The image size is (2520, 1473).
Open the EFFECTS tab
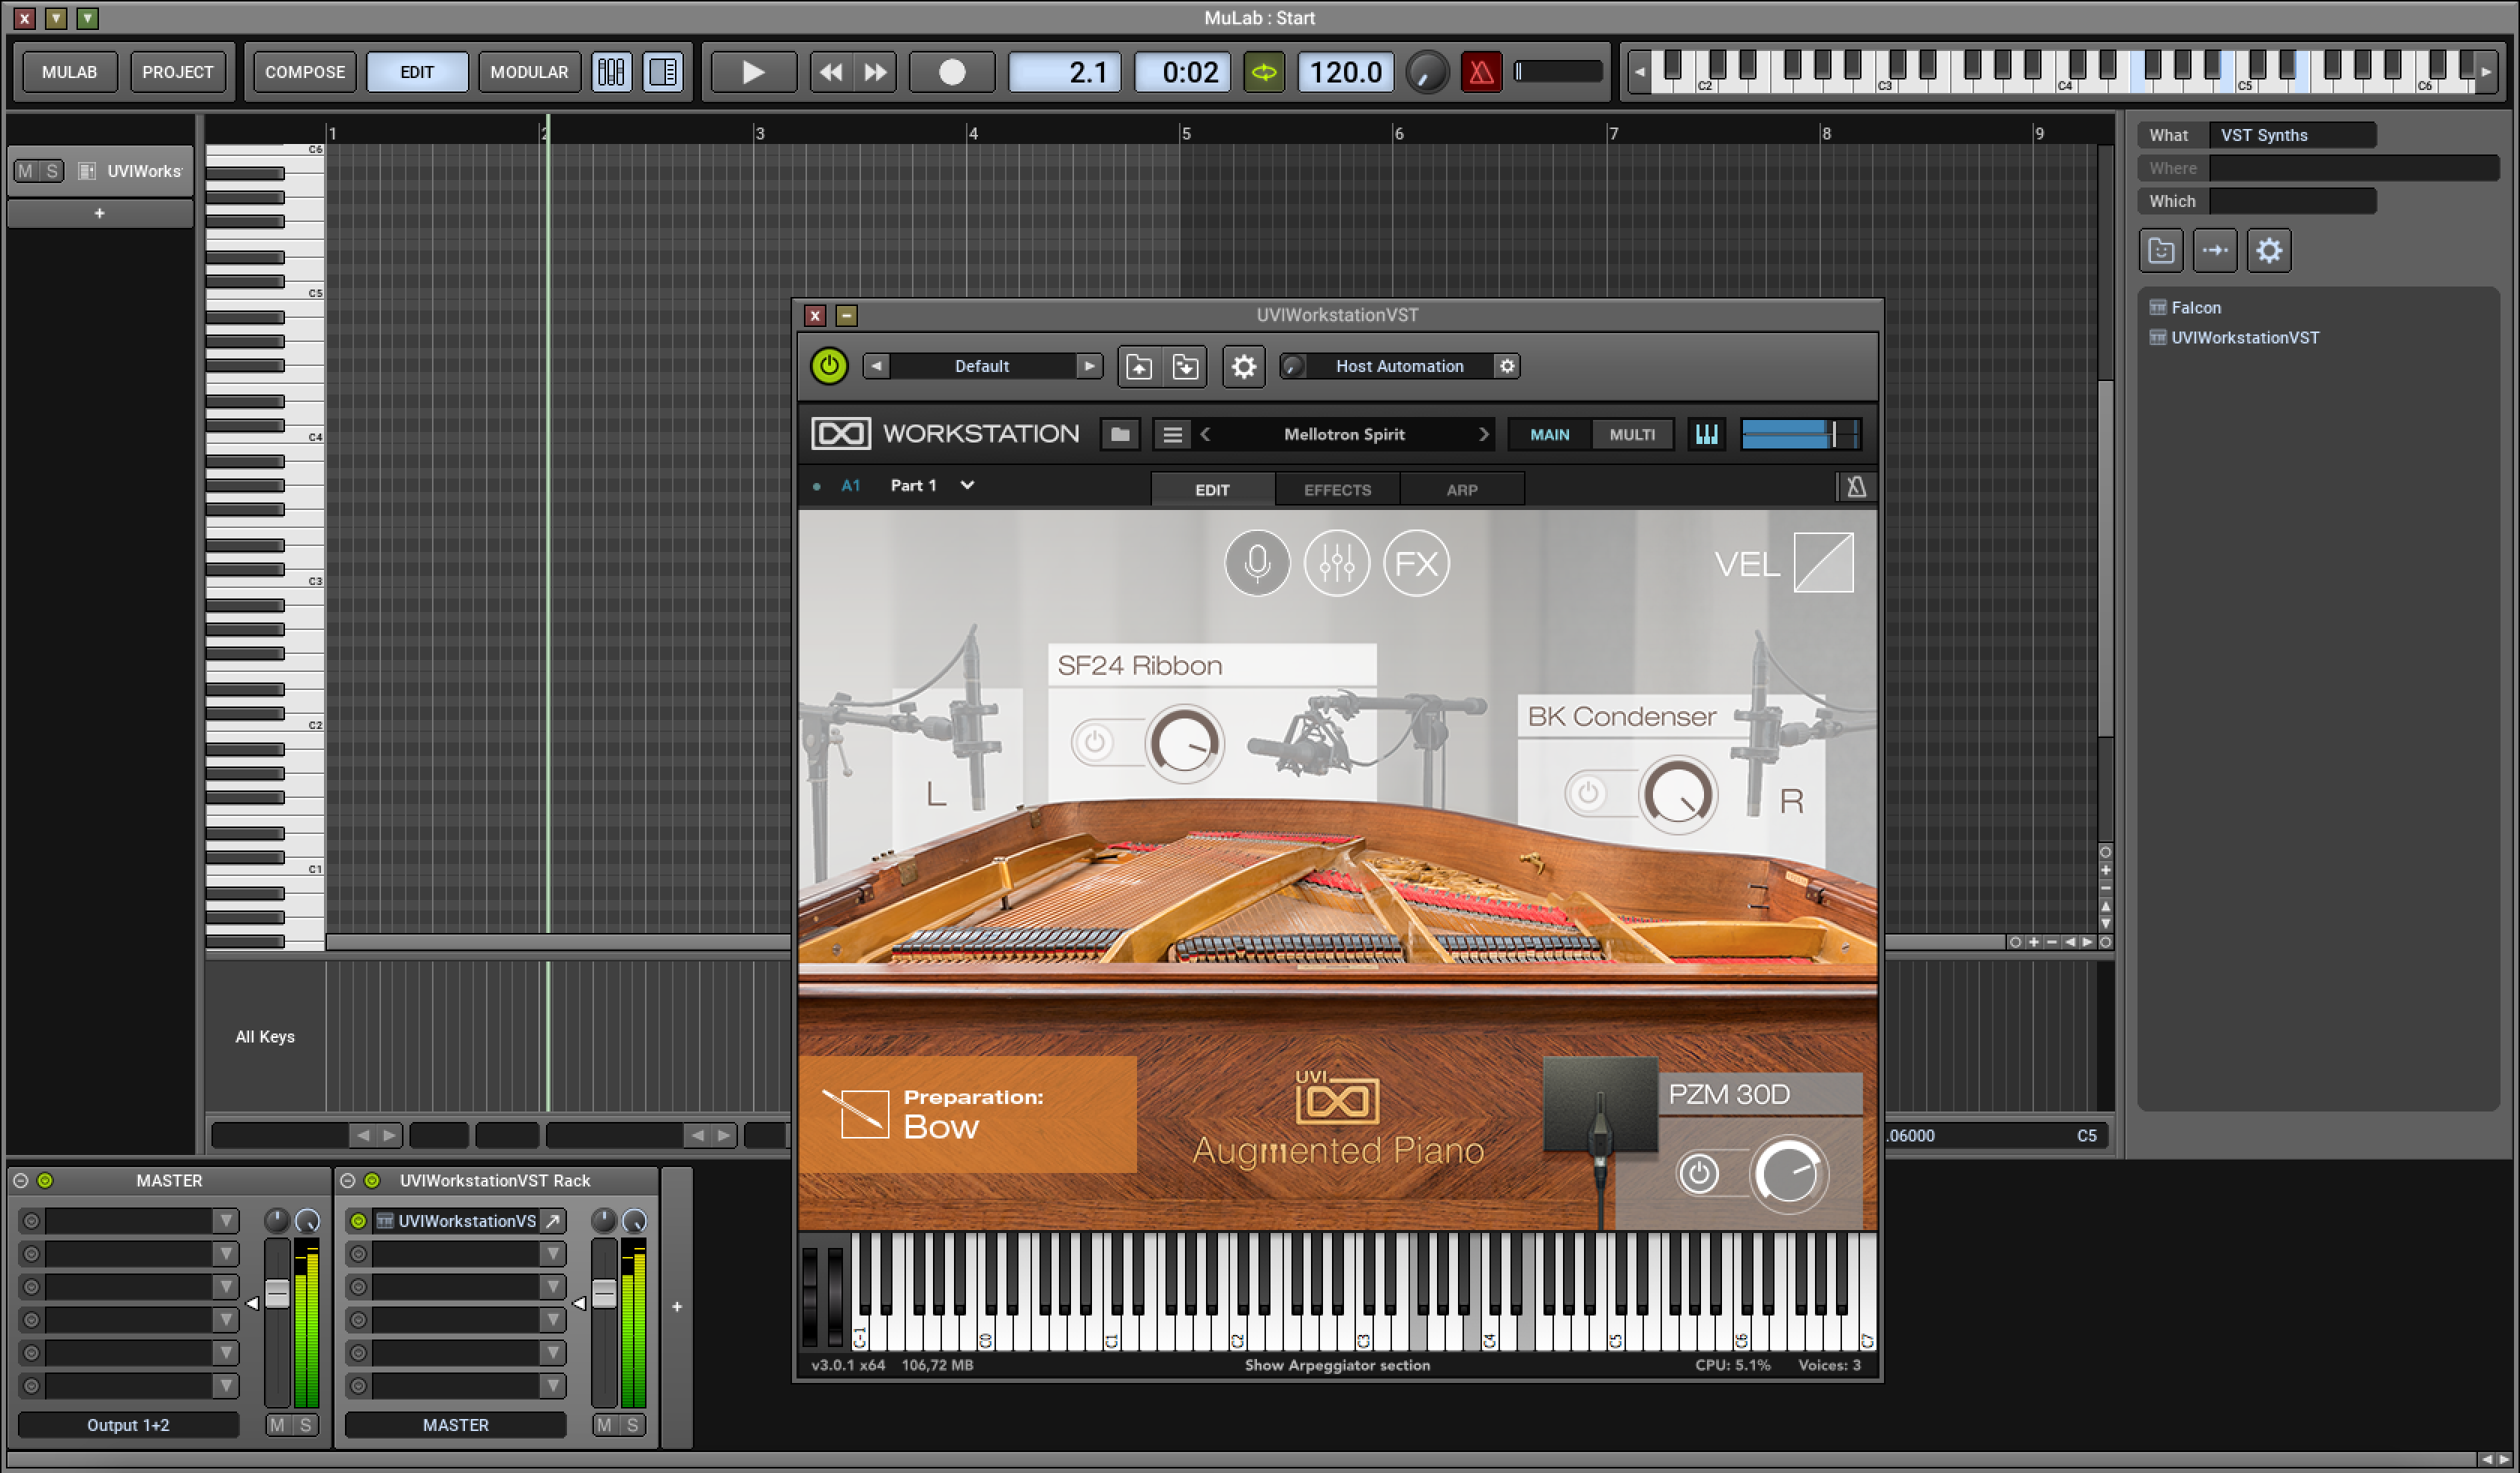[1337, 489]
